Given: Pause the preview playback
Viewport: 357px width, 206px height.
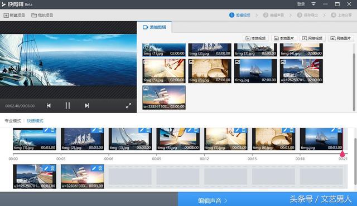Looking at the screenshot, I should 67,106.
